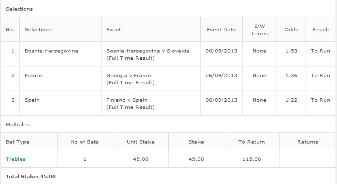Screen dimensions: 337x184
Task: Open the Trebles bet type link
Action: (x=15, y=159)
